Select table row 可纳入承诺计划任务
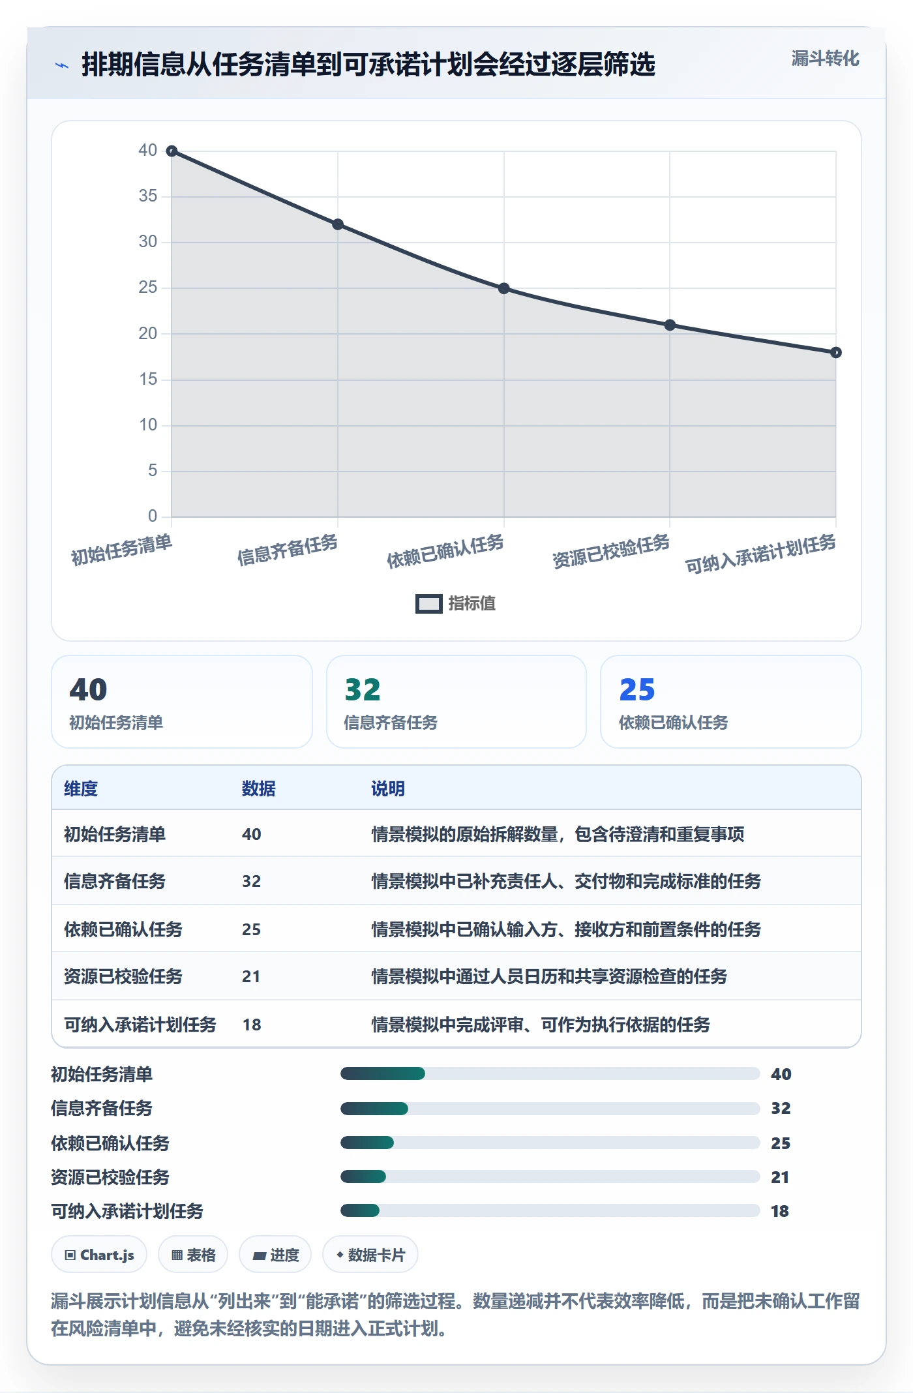913x1393 pixels. 456,1024
